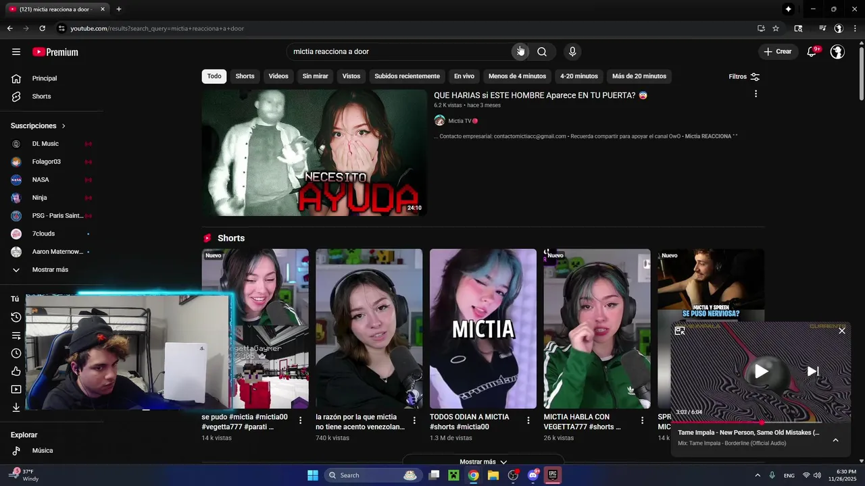Image resolution: width=865 pixels, height=486 pixels.
Task: Open Música under Explorar
Action: pyautogui.click(x=43, y=450)
